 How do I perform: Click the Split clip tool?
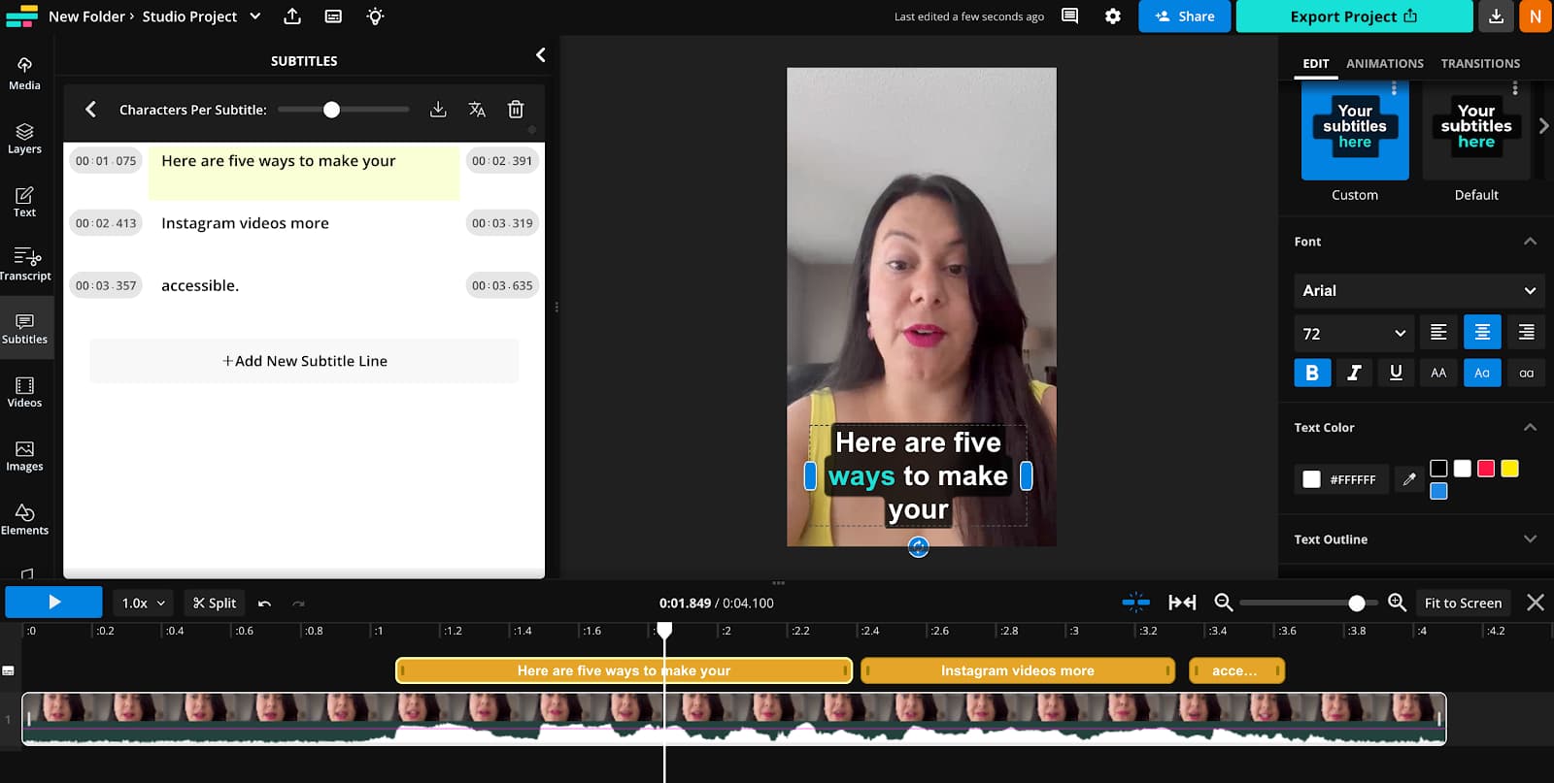(215, 603)
